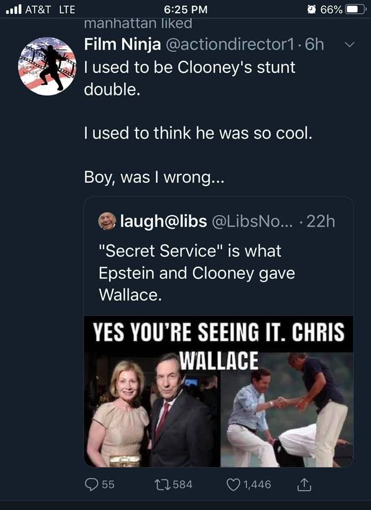
Task: Expand the tweet options chevron
Action: (349, 45)
